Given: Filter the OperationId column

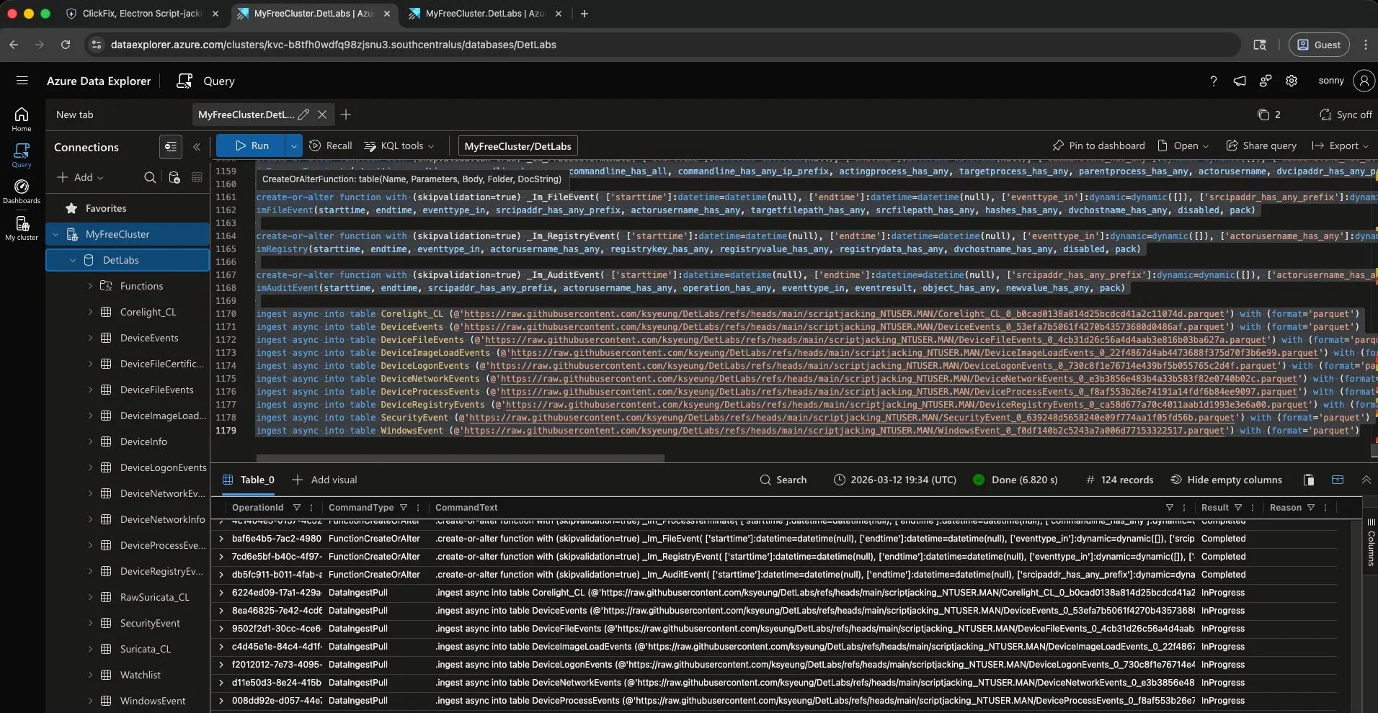Looking at the screenshot, I should [296, 508].
